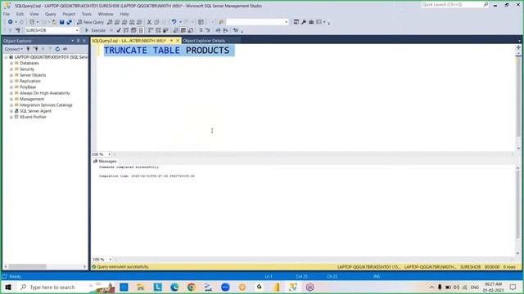Click the wrench Properties icon
The image size is (524, 294).
point(304,22)
